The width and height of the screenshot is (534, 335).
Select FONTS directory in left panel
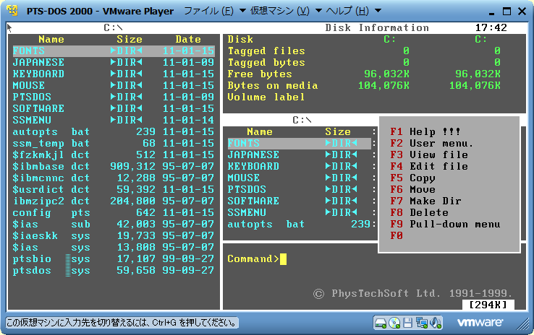click(x=114, y=51)
